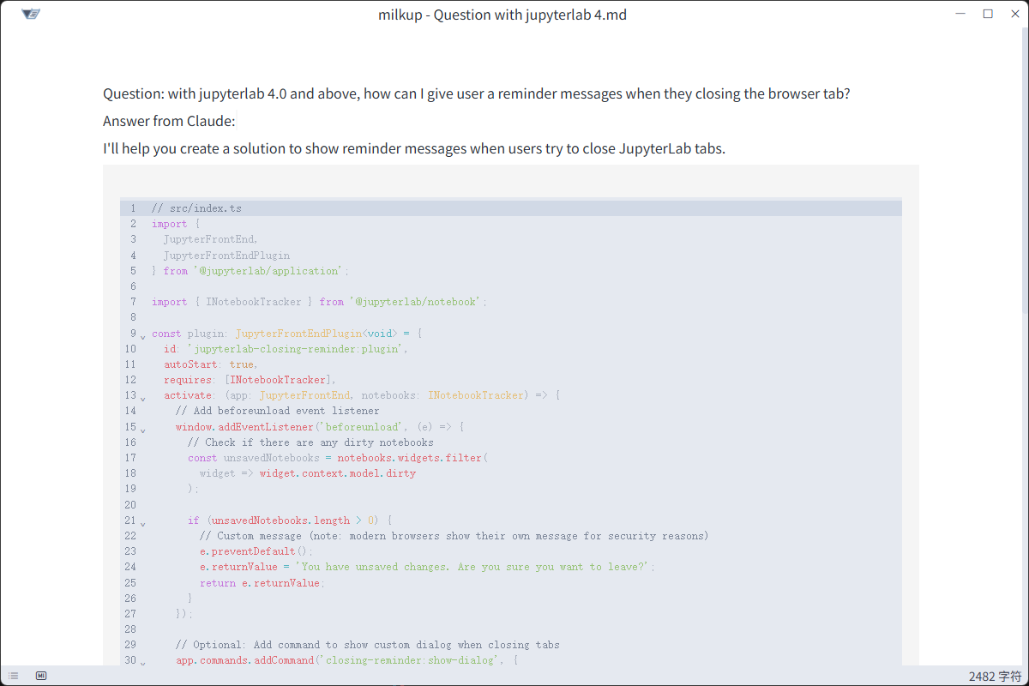
Task: Click the 'window.addEventListener' code line
Action: (x=320, y=426)
